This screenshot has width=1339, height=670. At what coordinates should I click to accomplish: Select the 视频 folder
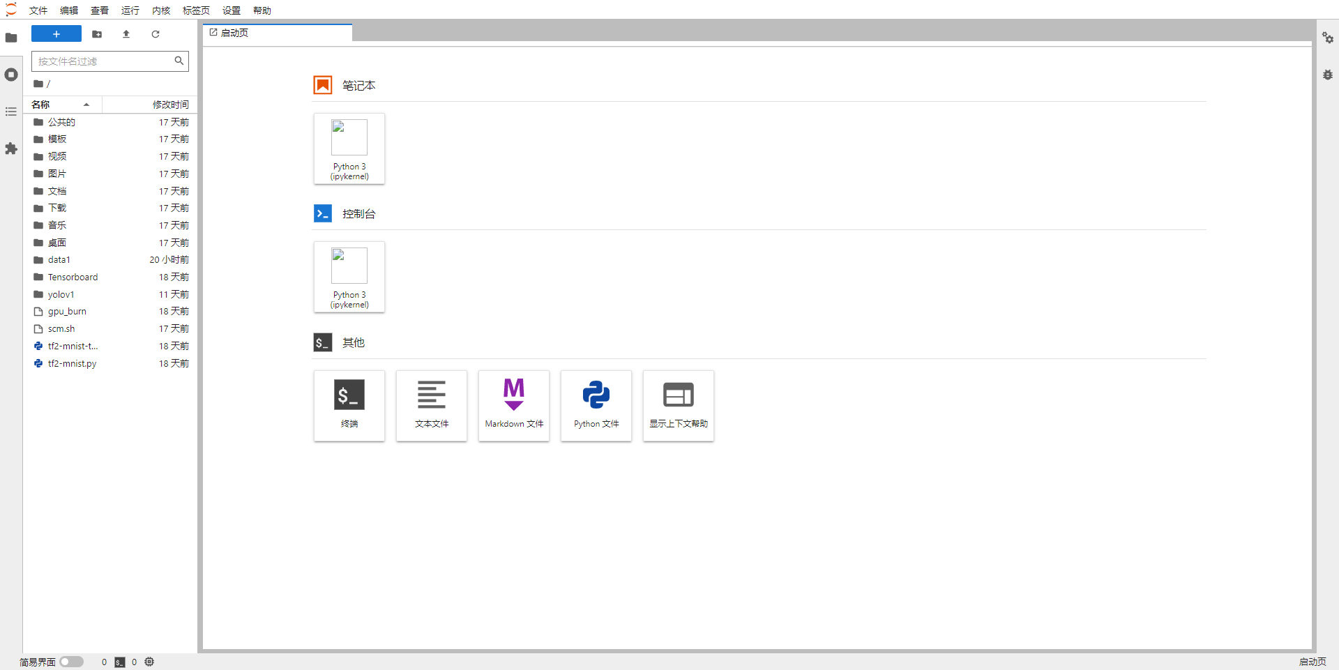click(111, 156)
